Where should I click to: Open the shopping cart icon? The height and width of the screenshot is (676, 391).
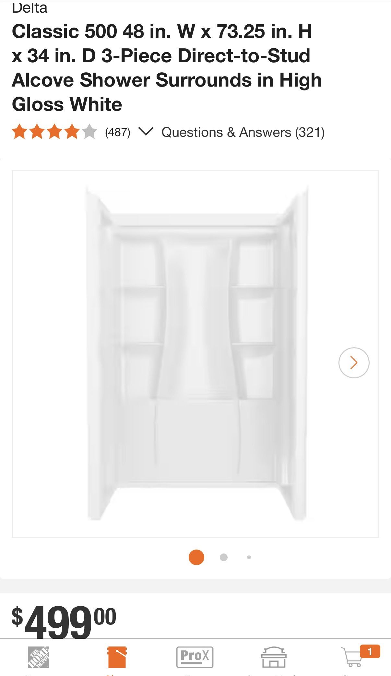(x=351, y=657)
